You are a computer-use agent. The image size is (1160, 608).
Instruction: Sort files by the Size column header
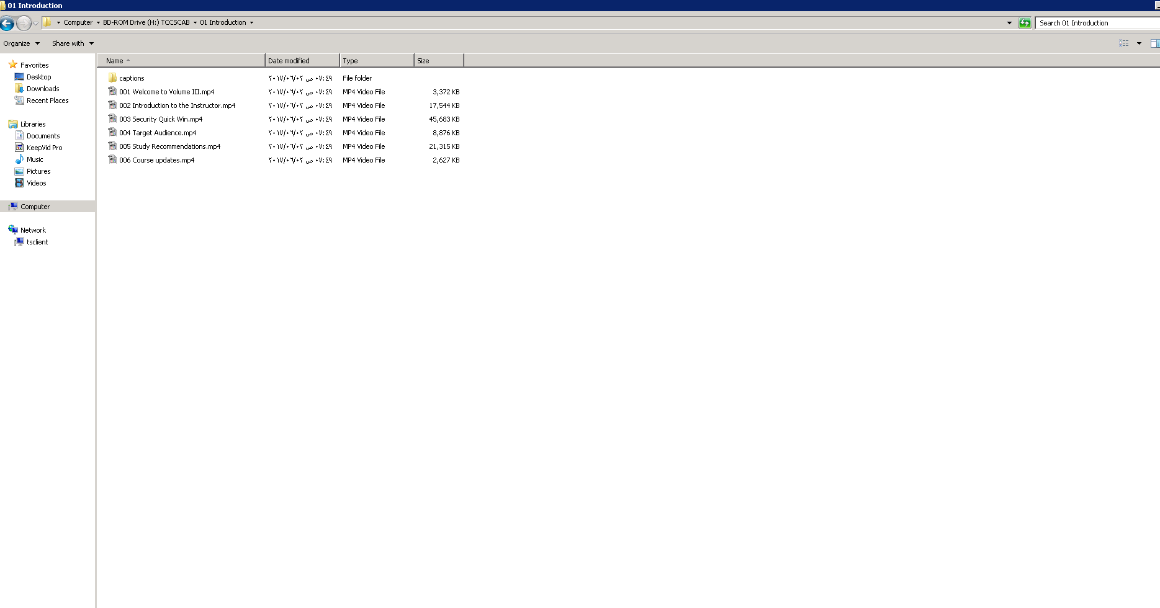[423, 61]
